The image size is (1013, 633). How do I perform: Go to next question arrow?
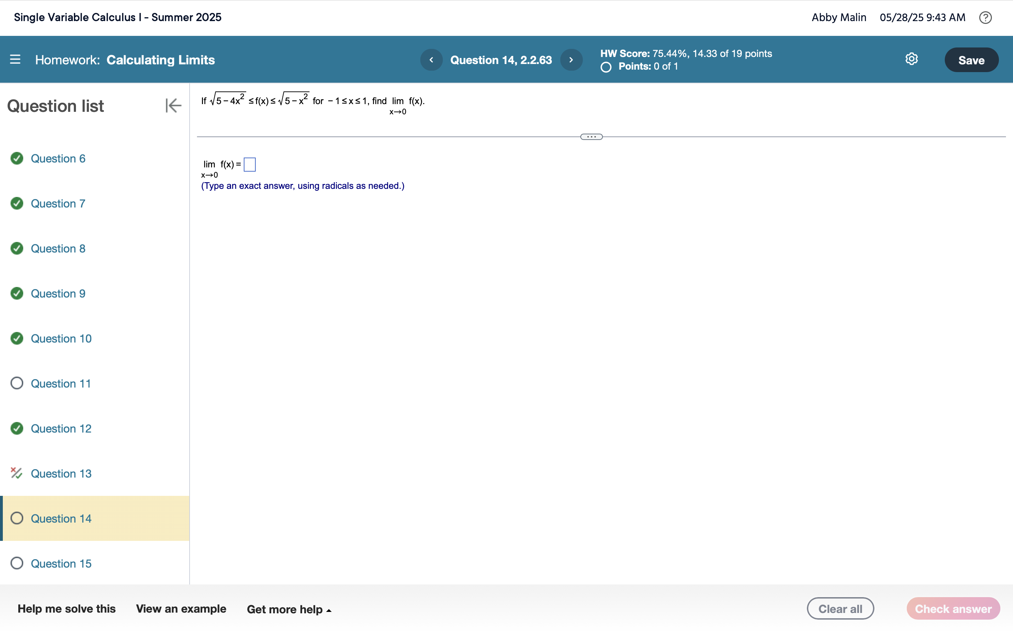coord(571,60)
